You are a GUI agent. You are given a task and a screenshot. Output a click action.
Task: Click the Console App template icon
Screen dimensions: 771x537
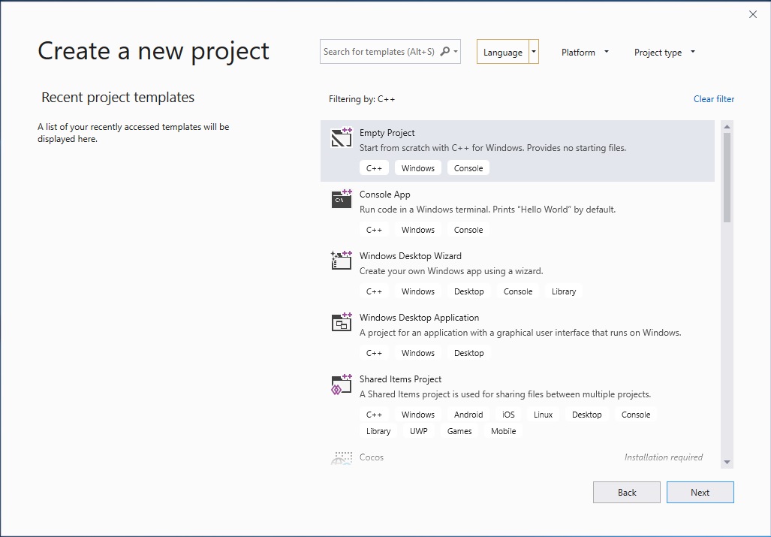(x=342, y=199)
